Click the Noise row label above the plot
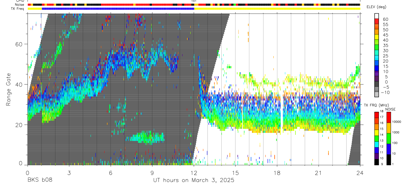This screenshot has height=187, width=405. pos(20,5)
